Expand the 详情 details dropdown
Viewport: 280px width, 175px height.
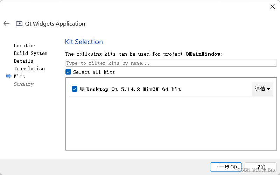[262, 89]
